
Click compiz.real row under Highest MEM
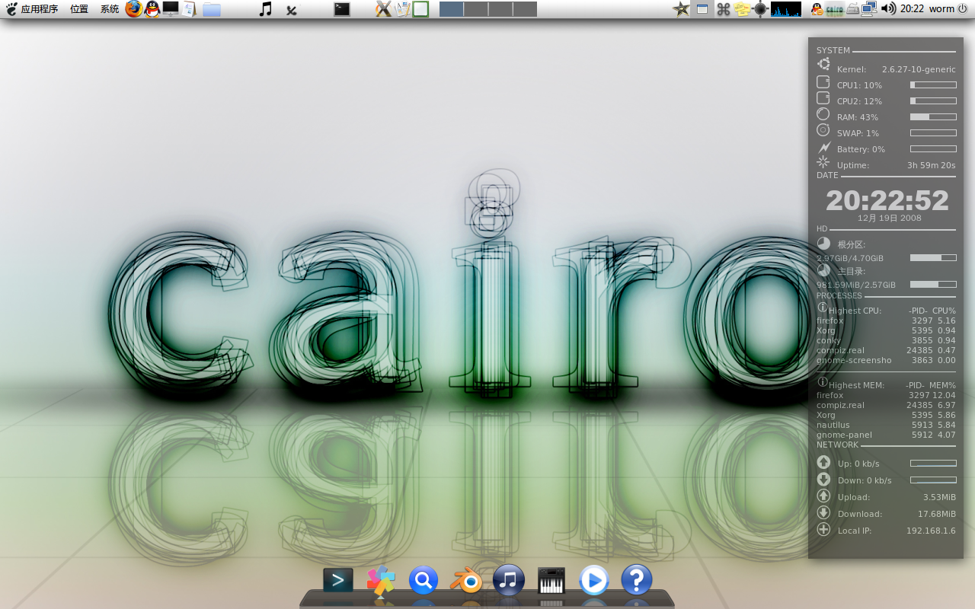pos(886,405)
